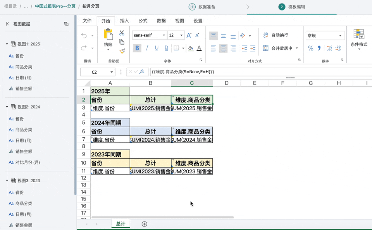Align text right
This screenshot has width=372, height=230.
[x=233, y=48]
